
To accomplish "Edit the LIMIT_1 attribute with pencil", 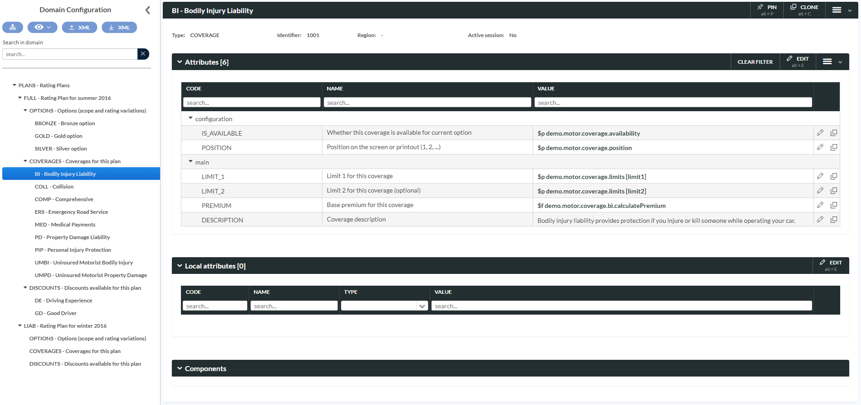I will tap(820, 176).
